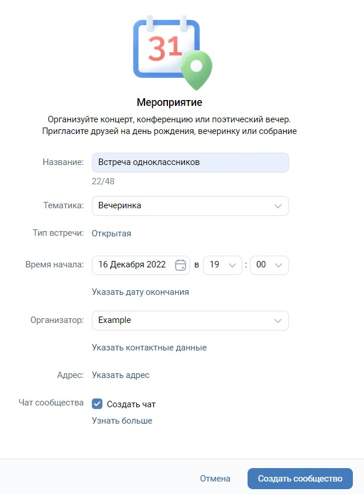Viewport: 364px width, 495px height.
Task: Click the chevron arrow beside hour 19
Action: [x=232, y=265]
